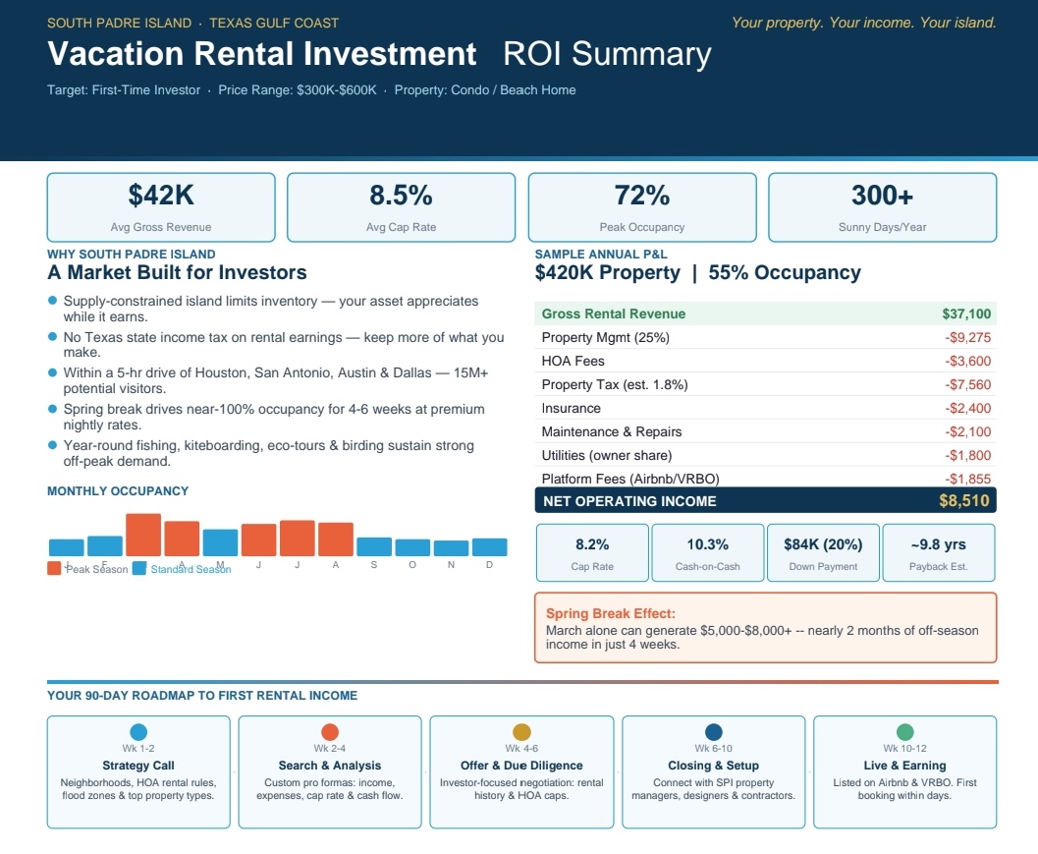This screenshot has width=1038, height=854.
Task: Click the -$2,100 amount
Action: click(x=968, y=432)
